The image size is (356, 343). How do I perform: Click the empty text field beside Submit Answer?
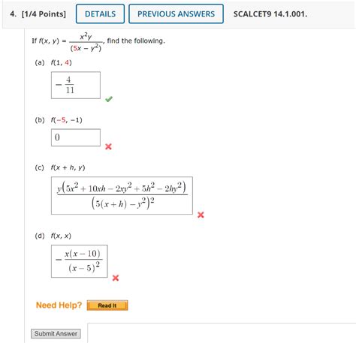click(222, 333)
